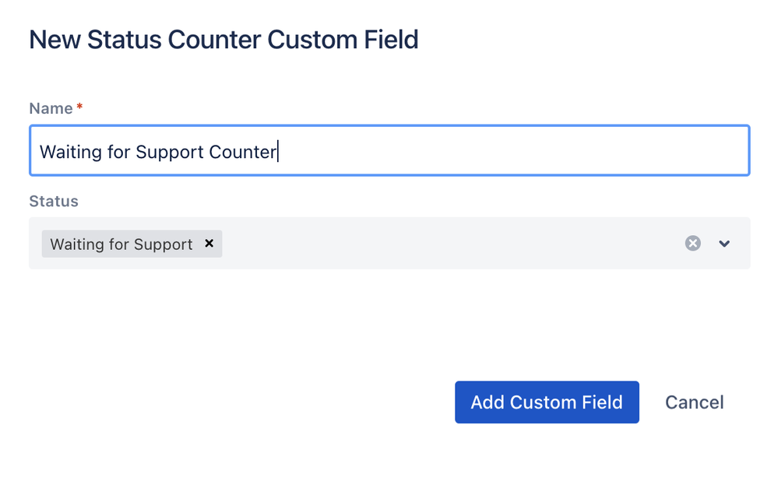Screen dimensions: 778x485
Task: Focus the Name text input field
Action: tap(389, 151)
